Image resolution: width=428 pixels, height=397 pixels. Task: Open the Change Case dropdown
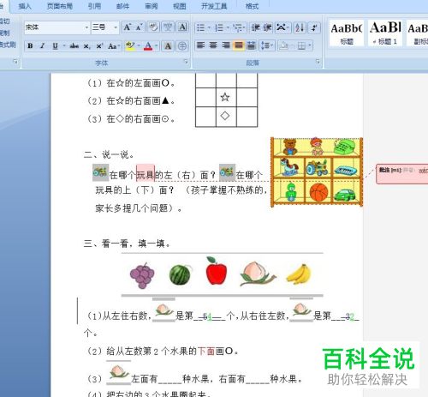tap(114, 45)
